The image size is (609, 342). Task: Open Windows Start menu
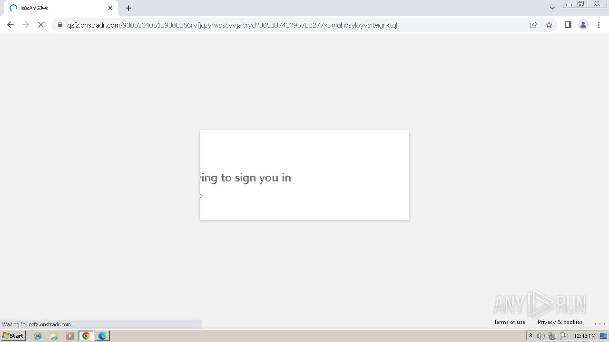coord(13,336)
